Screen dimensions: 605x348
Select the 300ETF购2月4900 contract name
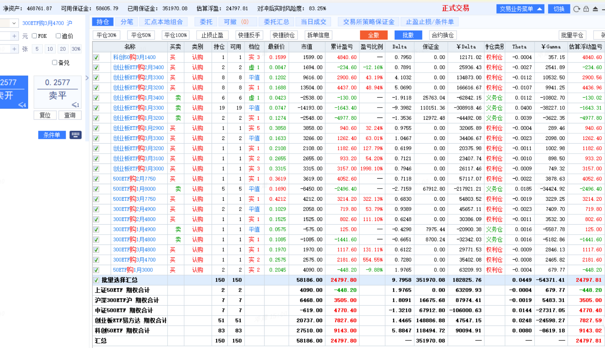[x=134, y=209]
